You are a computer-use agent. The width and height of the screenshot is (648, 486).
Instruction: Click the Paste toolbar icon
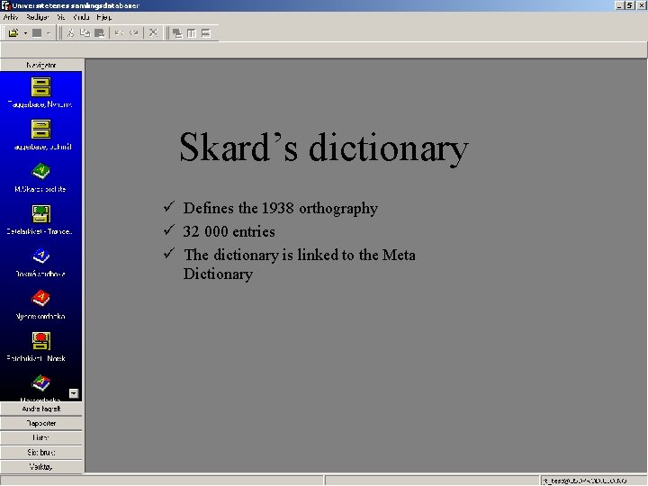99,33
